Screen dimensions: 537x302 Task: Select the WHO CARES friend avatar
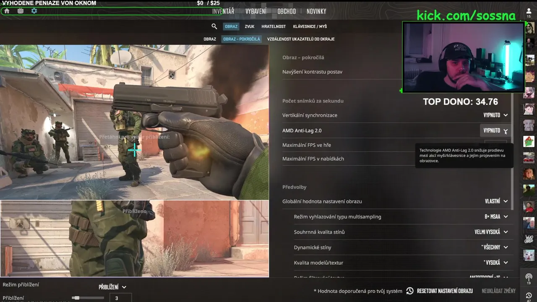point(529,239)
